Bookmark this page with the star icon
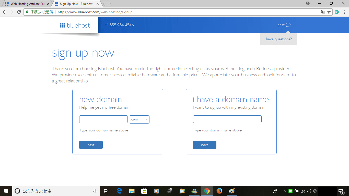 tap(329, 12)
